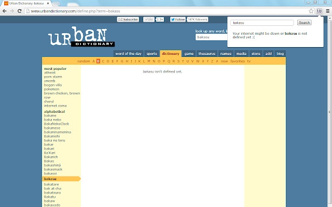Click the Twitter Follow button

(178, 20)
